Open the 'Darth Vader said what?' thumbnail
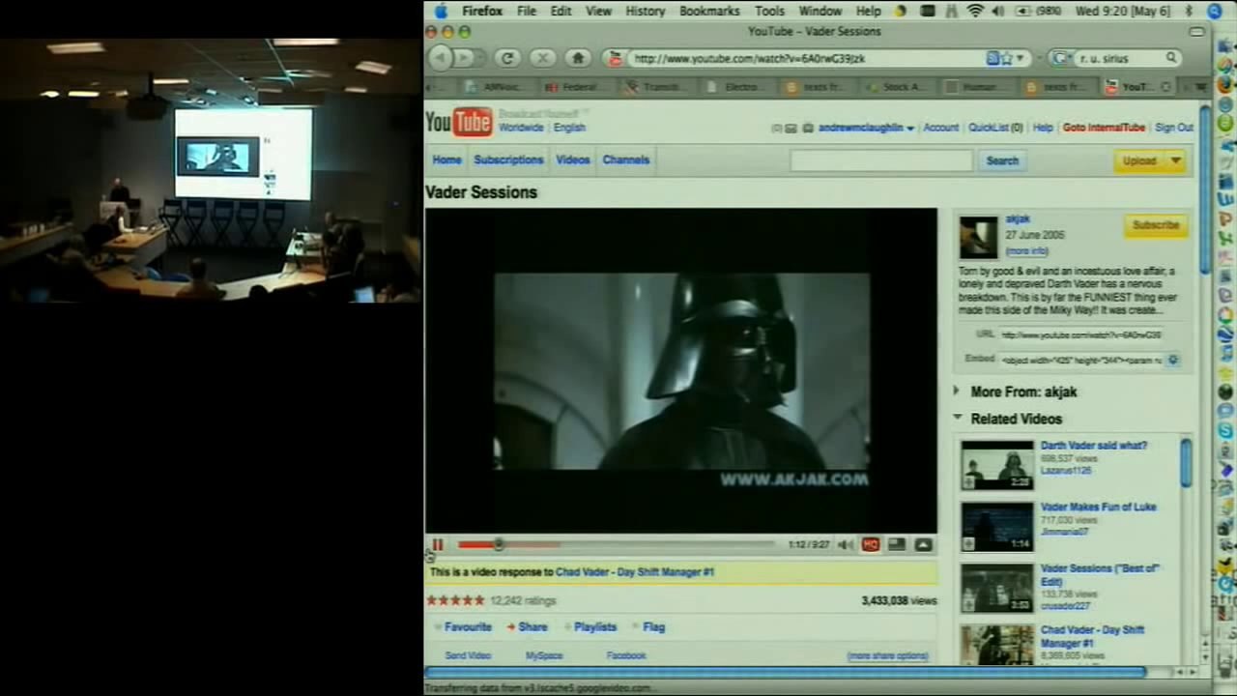Image resolution: width=1237 pixels, height=696 pixels. click(997, 465)
